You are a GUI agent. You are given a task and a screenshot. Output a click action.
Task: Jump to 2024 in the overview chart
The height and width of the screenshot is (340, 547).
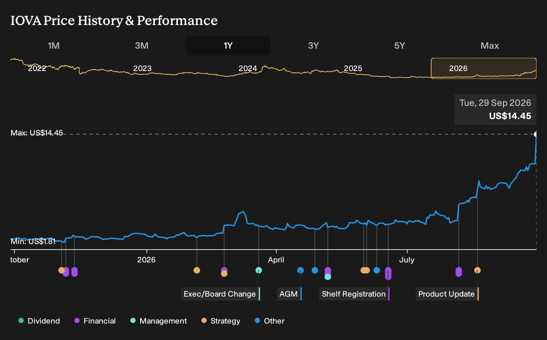[x=247, y=68]
